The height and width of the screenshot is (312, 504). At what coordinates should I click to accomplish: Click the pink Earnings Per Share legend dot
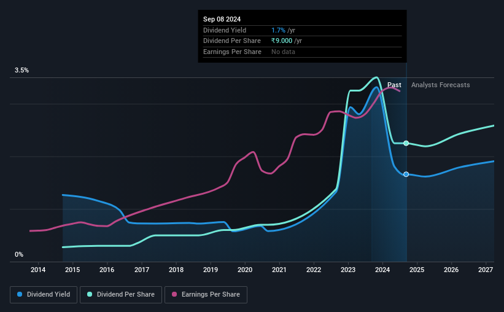click(x=174, y=294)
